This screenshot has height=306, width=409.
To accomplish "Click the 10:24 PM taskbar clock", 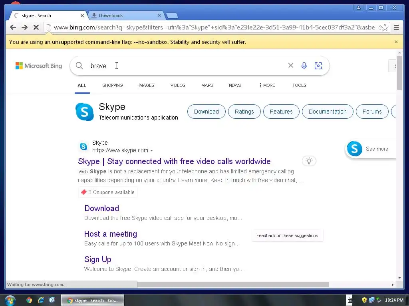I will pos(394,300).
